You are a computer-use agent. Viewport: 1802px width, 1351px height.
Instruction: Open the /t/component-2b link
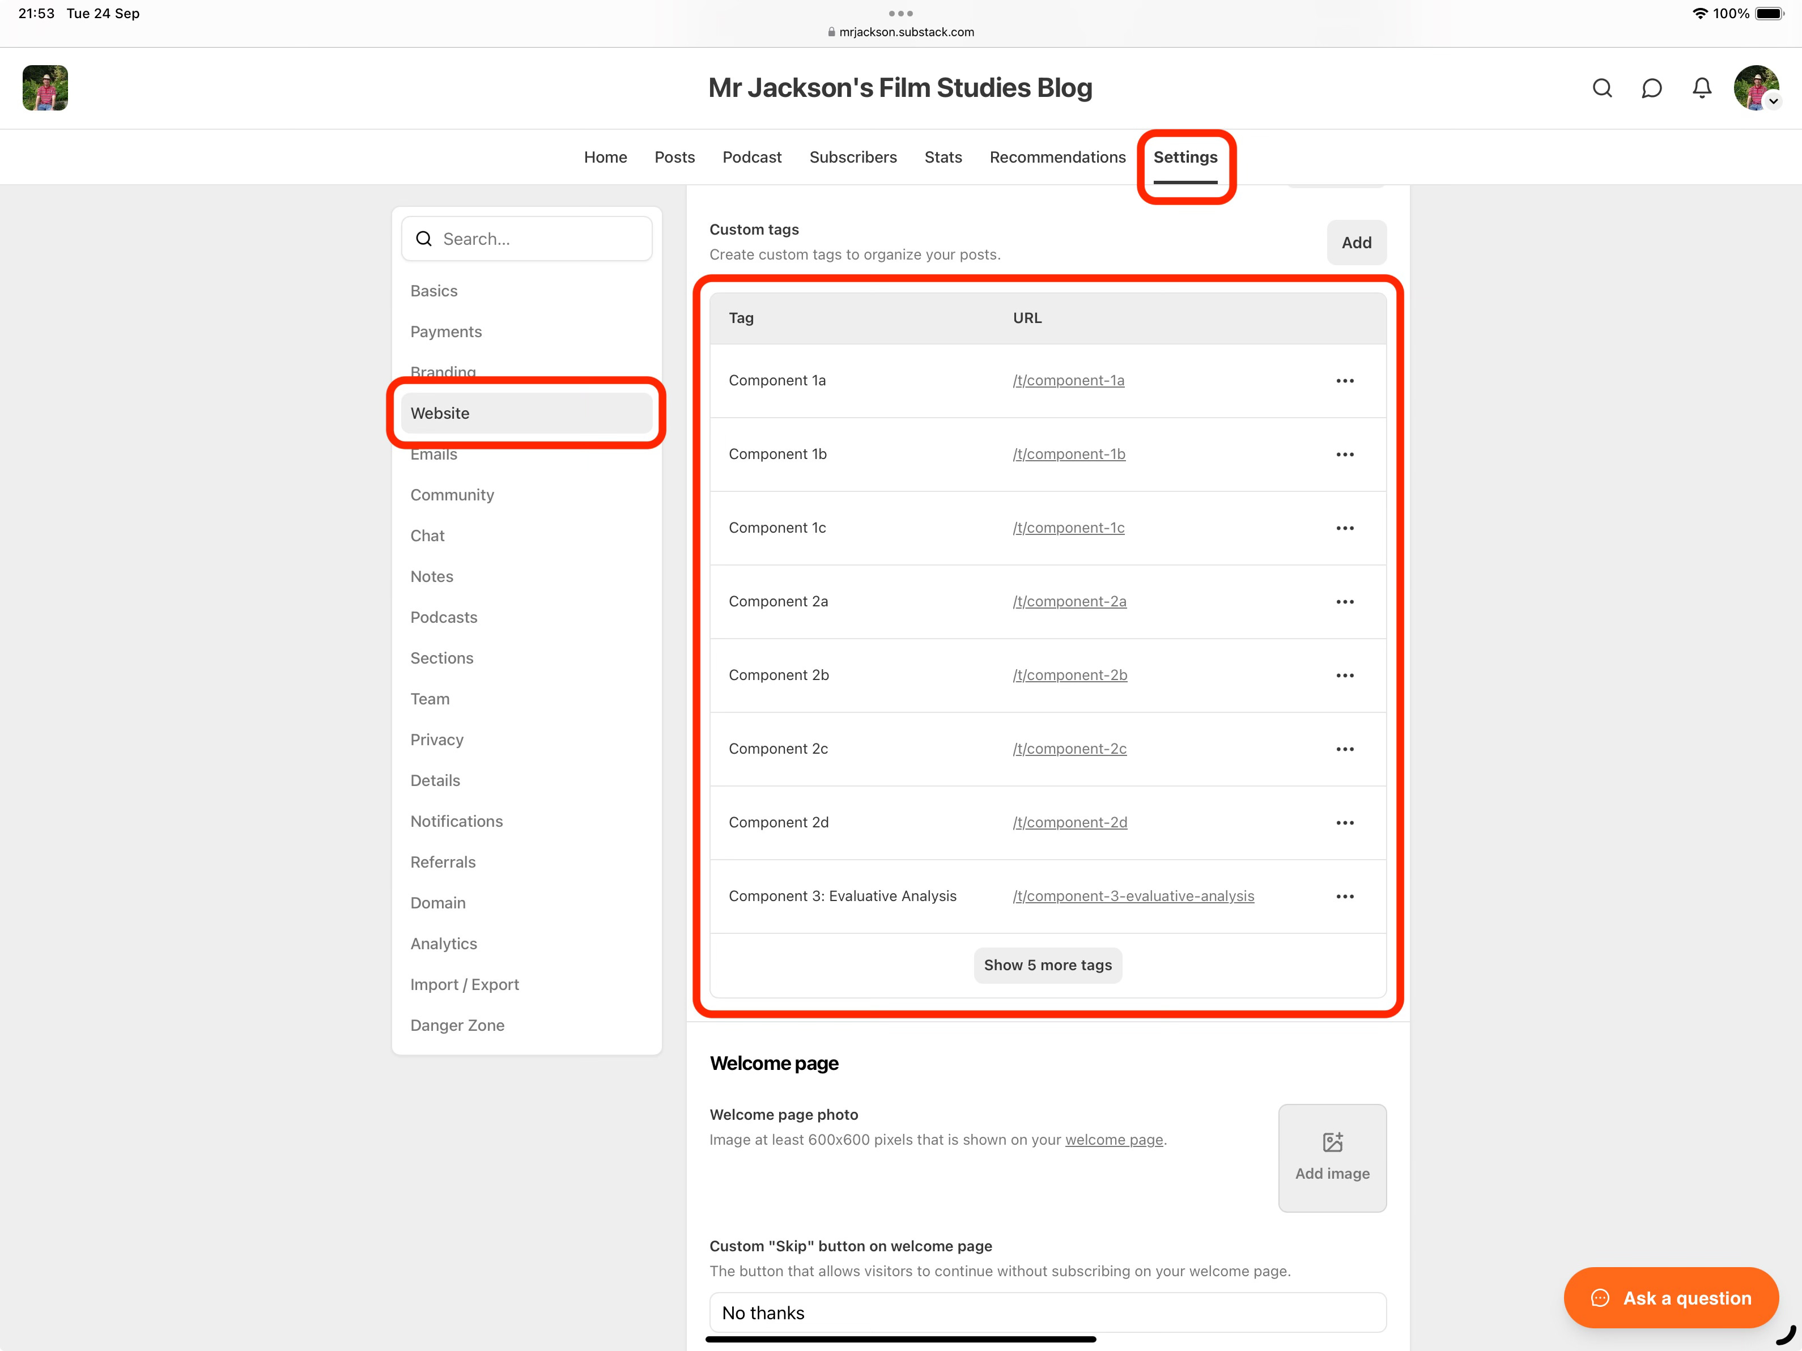pyautogui.click(x=1070, y=675)
